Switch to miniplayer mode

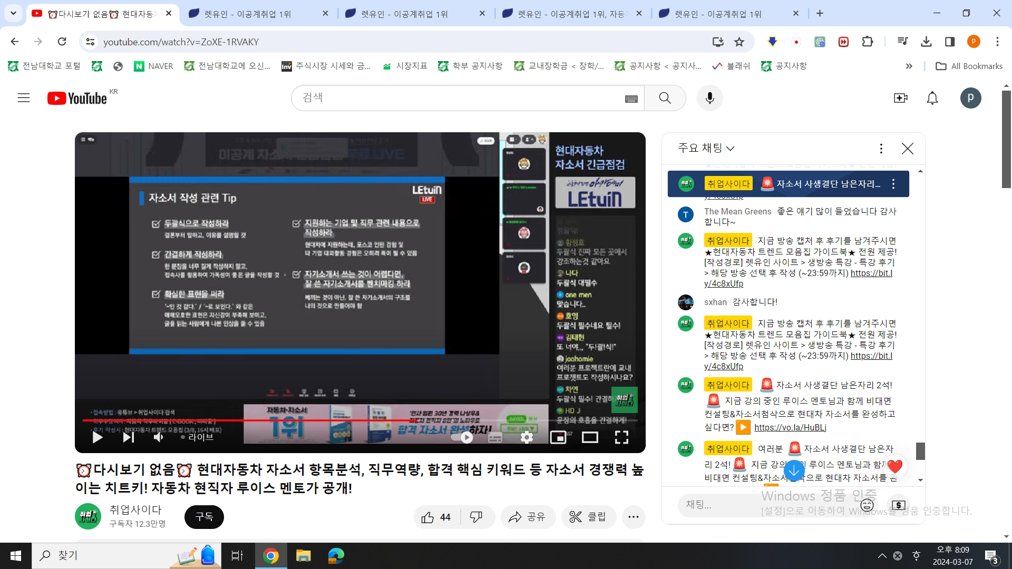(x=558, y=437)
